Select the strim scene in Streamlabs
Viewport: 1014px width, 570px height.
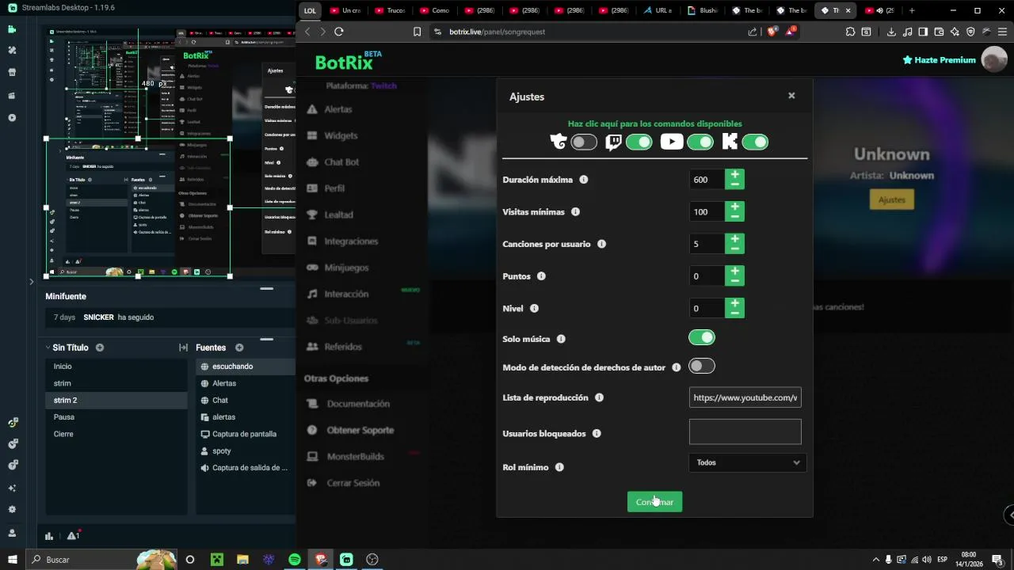(116, 383)
